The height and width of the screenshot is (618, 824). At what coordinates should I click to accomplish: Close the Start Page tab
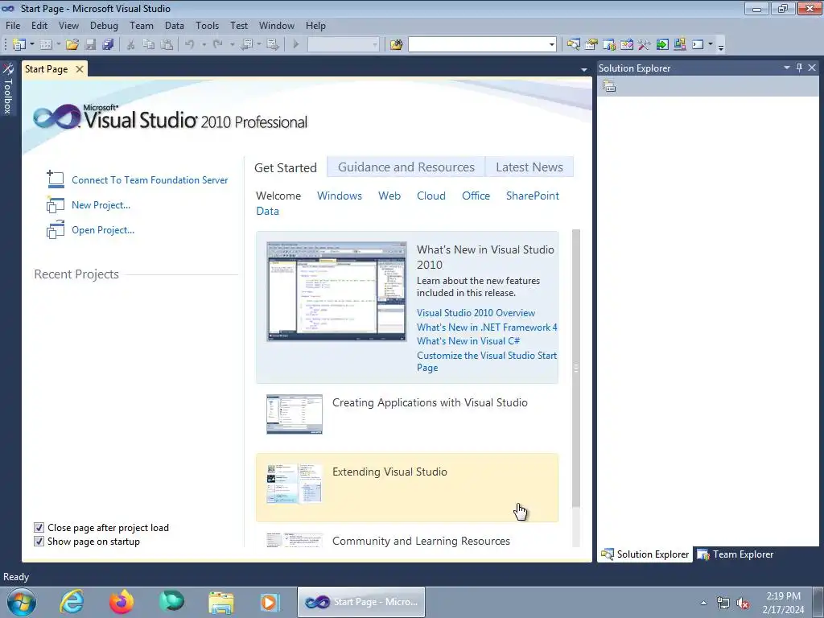(x=80, y=69)
